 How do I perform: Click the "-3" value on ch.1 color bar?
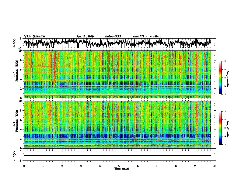(x=224, y=61)
